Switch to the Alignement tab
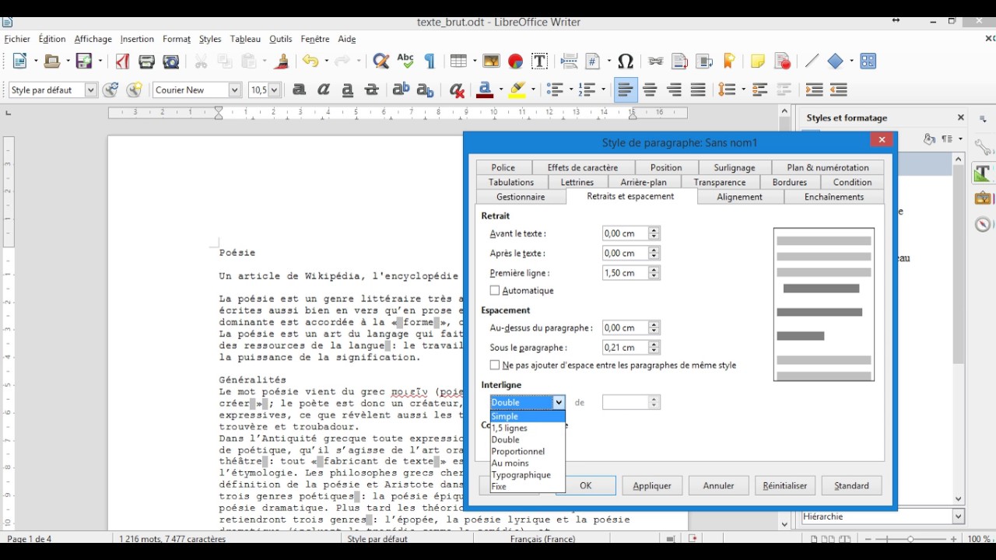The height and width of the screenshot is (560, 996). 739,197
